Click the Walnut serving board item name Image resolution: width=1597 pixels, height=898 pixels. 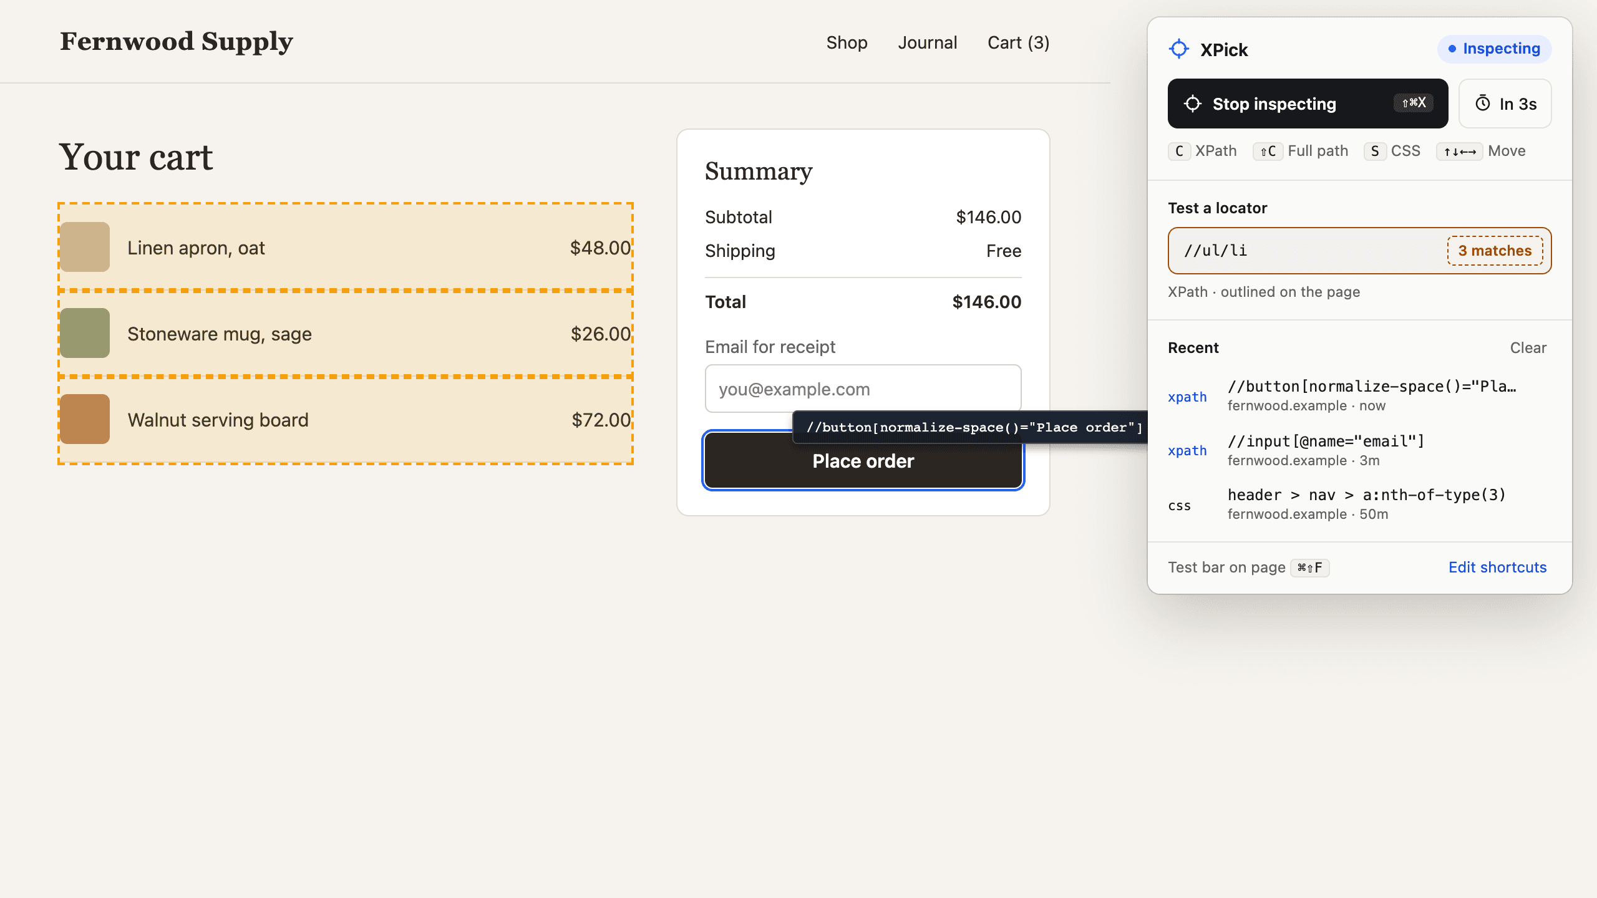(x=218, y=420)
